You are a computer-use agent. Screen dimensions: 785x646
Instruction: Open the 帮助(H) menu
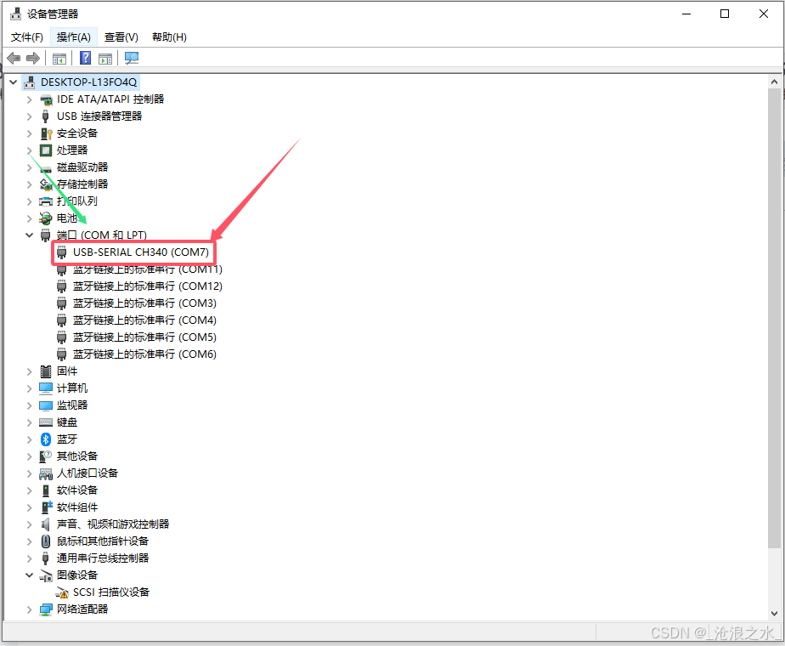[x=169, y=37]
